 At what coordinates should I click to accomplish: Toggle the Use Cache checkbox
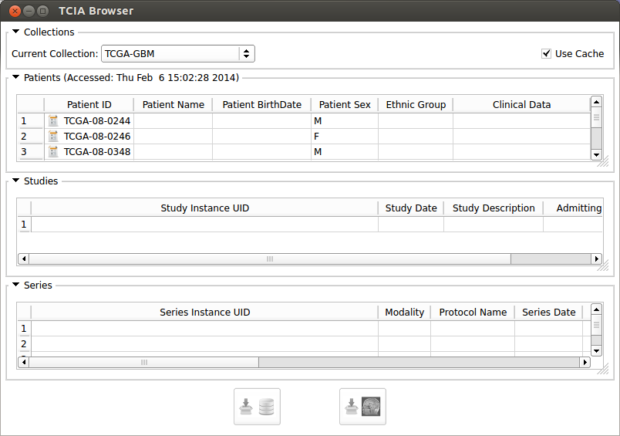click(547, 54)
